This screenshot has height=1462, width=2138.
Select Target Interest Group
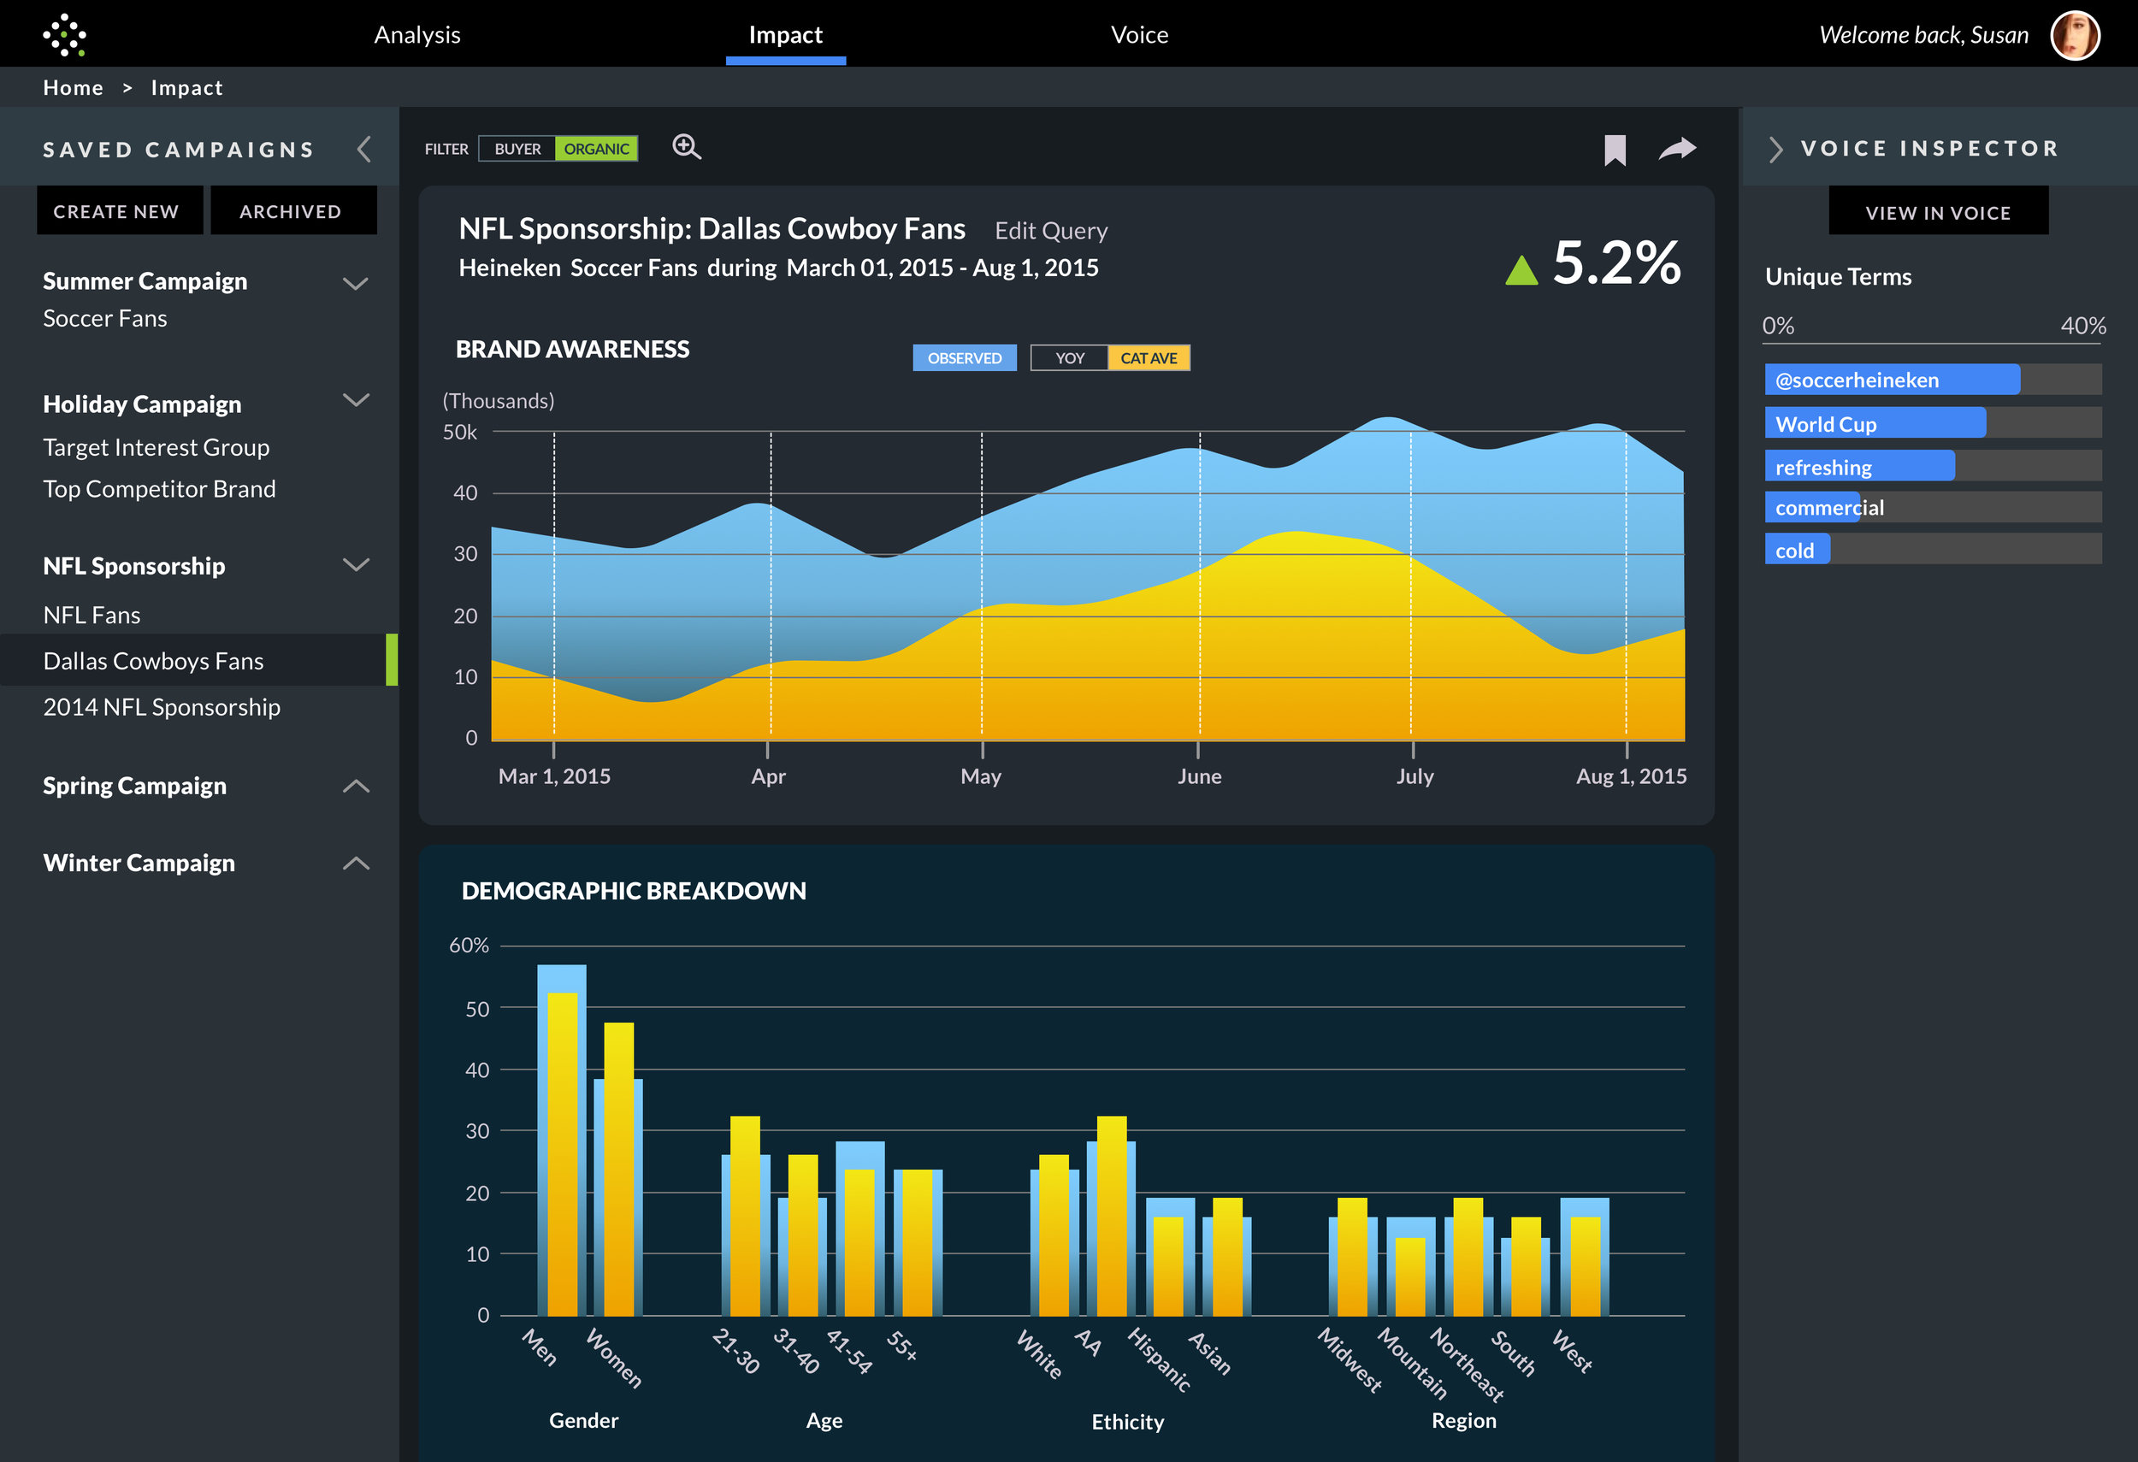157,447
